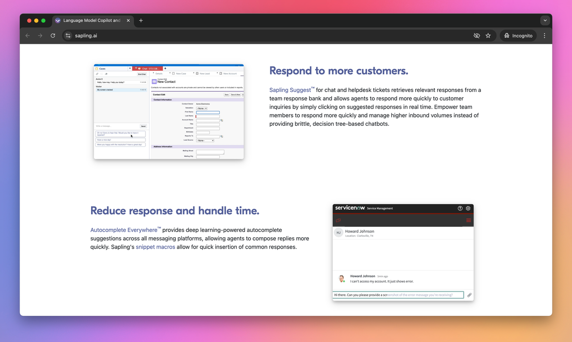
Task: Open the Salutation dropdown in Contact Edit
Action: pos(202,109)
